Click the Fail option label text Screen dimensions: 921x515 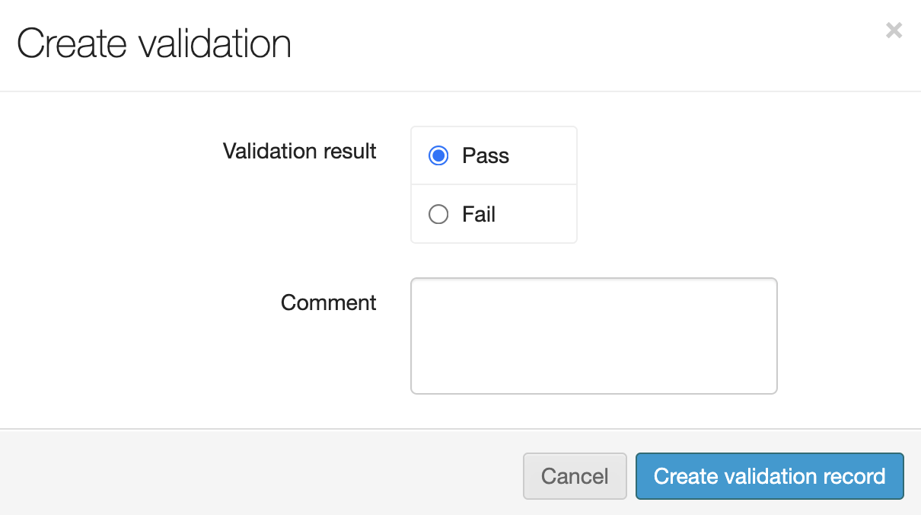pos(479,215)
